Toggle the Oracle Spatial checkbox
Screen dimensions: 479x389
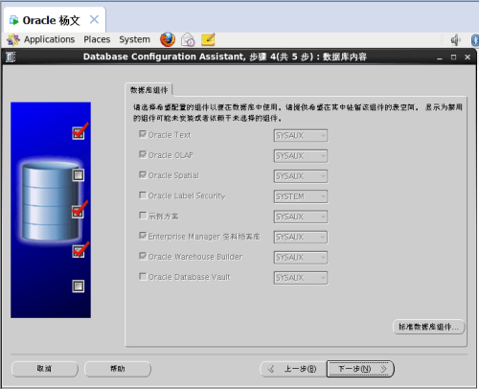(143, 174)
